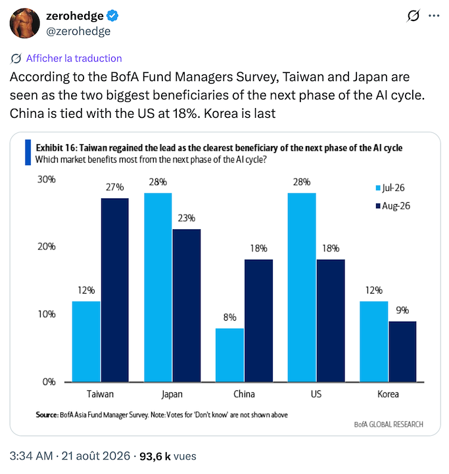The width and height of the screenshot is (449, 474).
Task: Click the zerohedge profile avatar
Action: tap(25, 23)
